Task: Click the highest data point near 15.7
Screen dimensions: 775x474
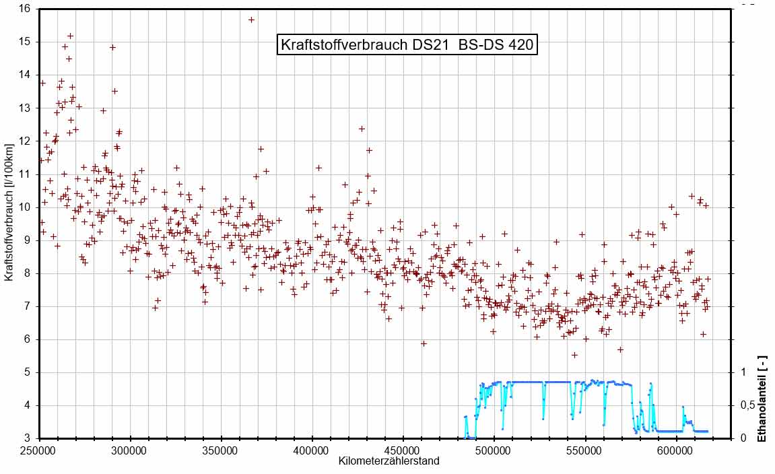Action: pyautogui.click(x=251, y=20)
